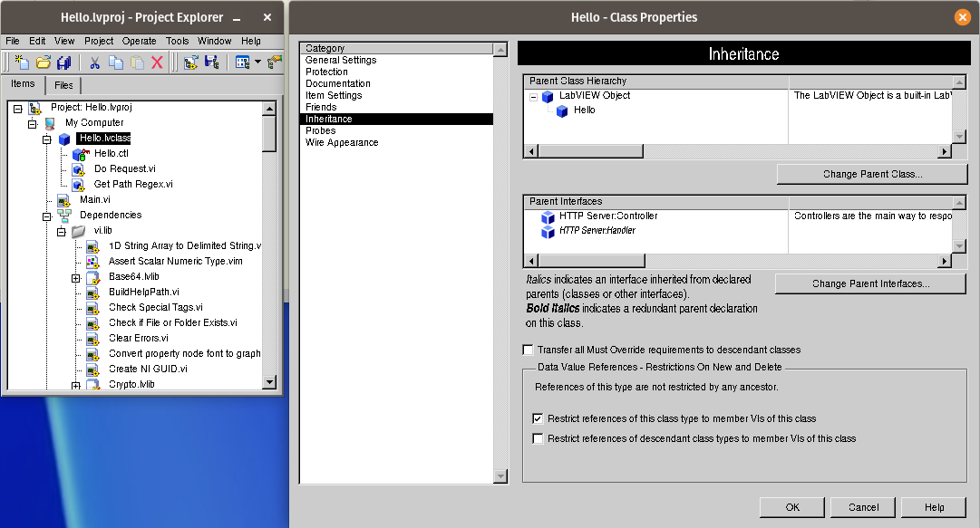Click the Paste clipboard icon
Screen dimensions: 980x528
click(x=137, y=62)
